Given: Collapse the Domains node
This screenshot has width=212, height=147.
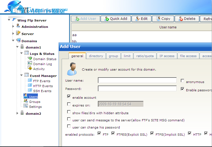Looking at the screenshot, I should click(x=13, y=41).
